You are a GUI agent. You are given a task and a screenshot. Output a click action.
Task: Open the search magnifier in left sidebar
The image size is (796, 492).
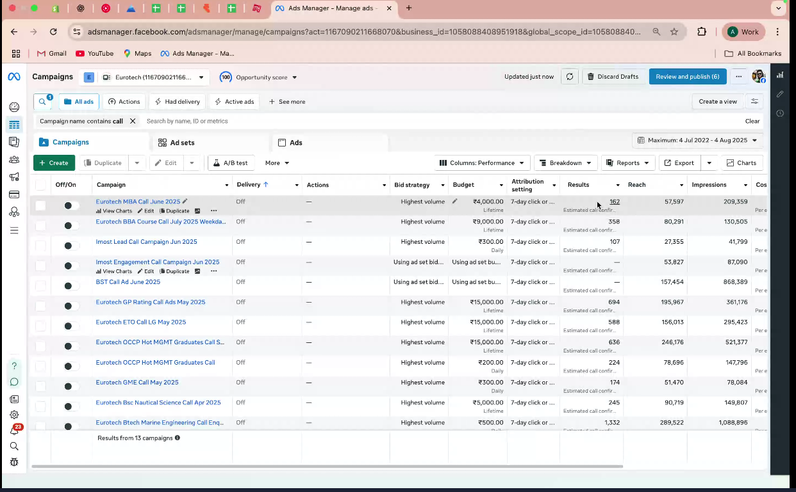tap(14, 447)
